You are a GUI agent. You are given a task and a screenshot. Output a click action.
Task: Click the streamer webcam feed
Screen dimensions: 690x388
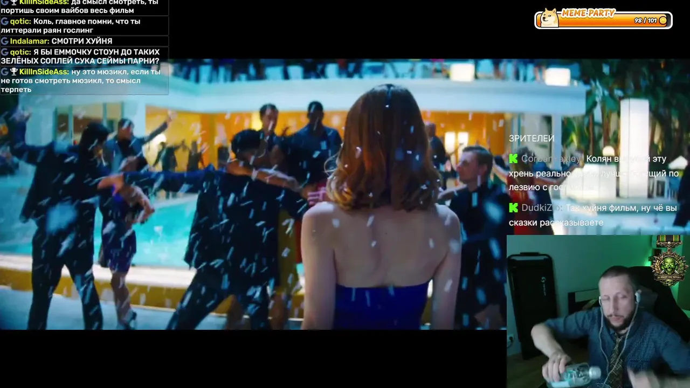[598, 311]
